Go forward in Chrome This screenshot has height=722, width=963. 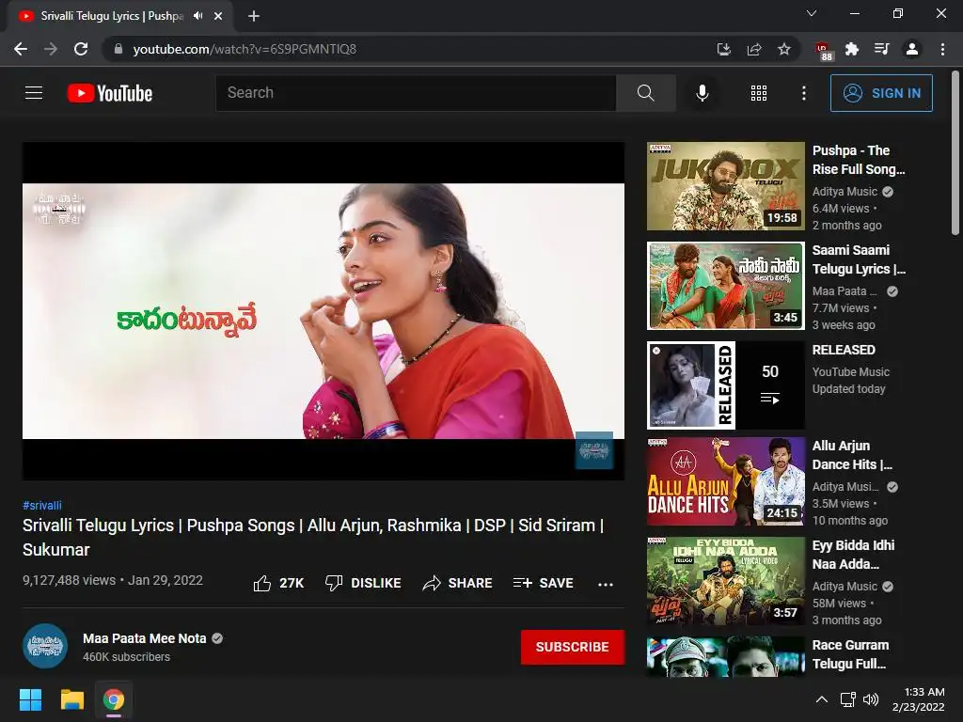coord(51,49)
